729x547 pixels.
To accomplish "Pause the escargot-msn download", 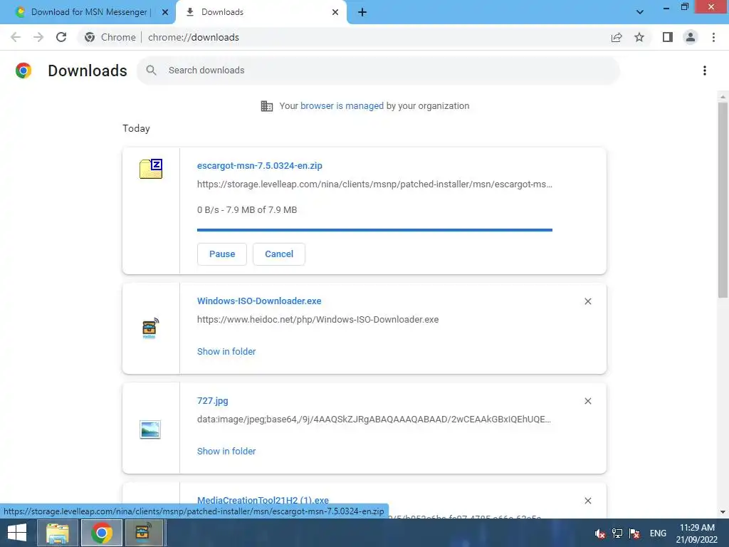I will (x=222, y=254).
